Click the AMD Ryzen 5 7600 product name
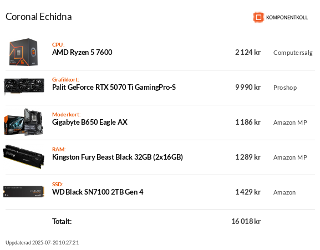Image resolution: width=320 pixels, height=250 pixels. 82,53
